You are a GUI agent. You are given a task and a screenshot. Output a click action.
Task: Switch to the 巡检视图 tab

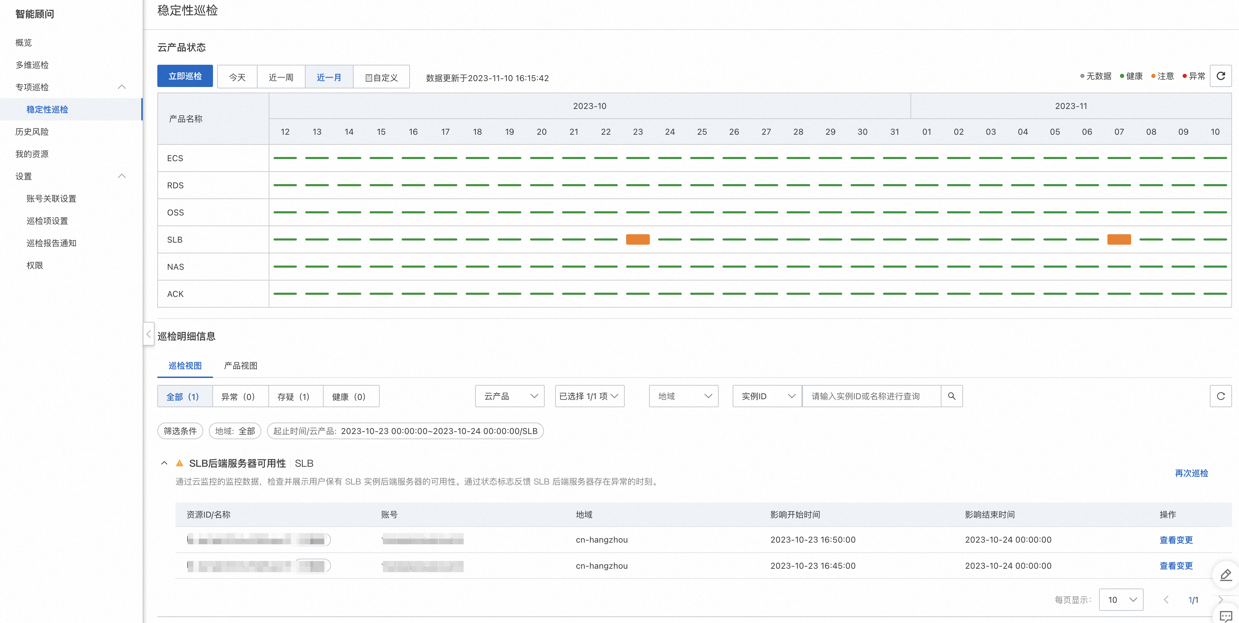tap(185, 366)
